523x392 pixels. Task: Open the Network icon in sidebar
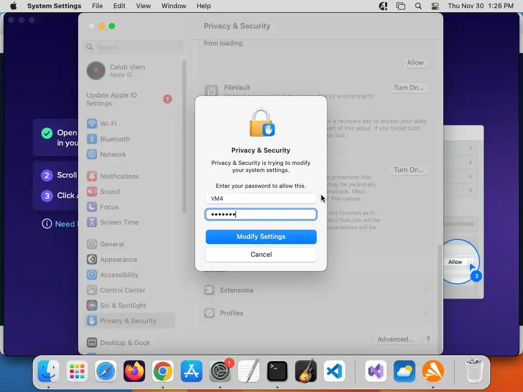coord(92,154)
